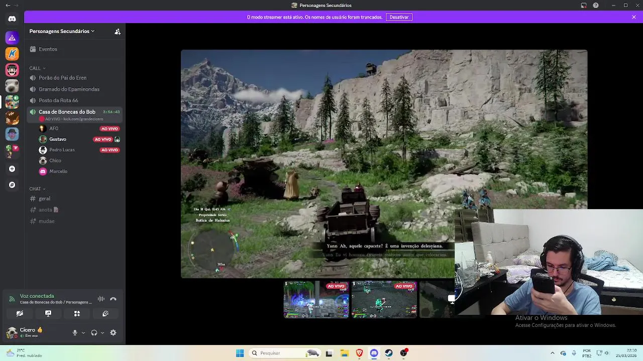Join Posto da Rota 66 voice channel
Screen dimensions: 643x361
click(x=75, y=100)
